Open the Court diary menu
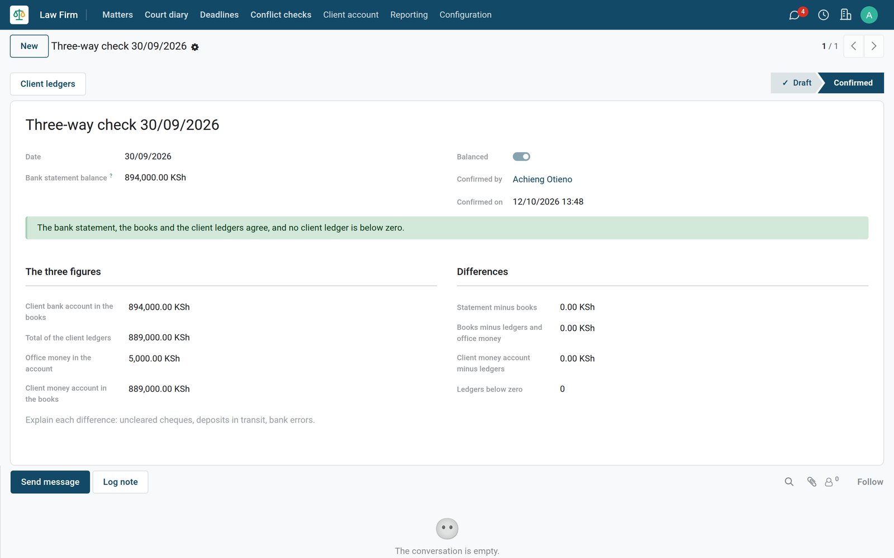This screenshot has height=558, width=894. point(167,15)
